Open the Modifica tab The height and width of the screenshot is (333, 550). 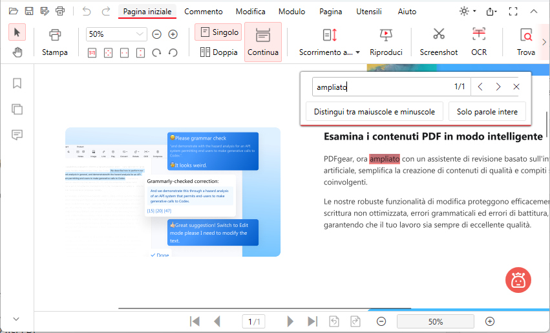point(251,12)
